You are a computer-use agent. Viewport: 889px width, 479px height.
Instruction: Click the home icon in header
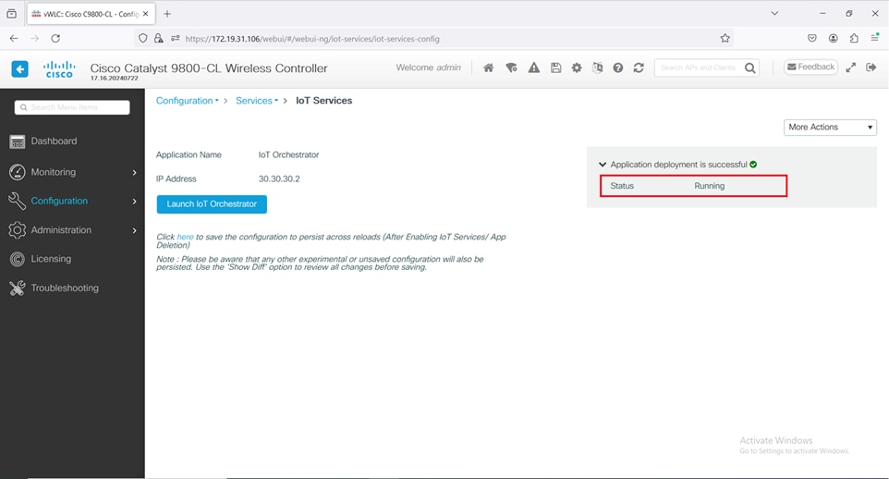[x=488, y=68]
